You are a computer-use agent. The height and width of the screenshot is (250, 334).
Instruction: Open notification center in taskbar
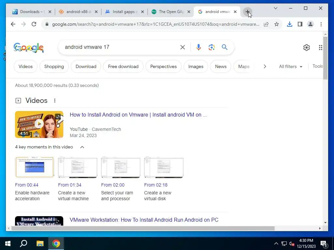(x=324, y=244)
